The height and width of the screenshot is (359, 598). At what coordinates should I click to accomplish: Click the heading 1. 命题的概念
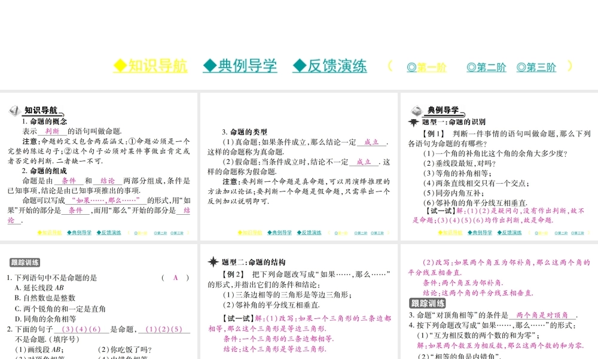tap(44, 121)
